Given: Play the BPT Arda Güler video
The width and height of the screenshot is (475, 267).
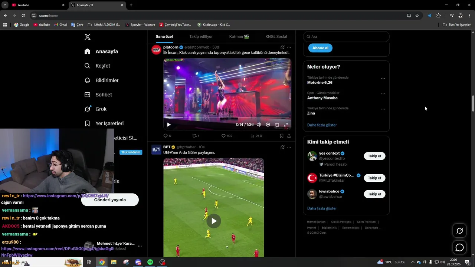Looking at the screenshot, I should pyautogui.click(x=214, y=221).
